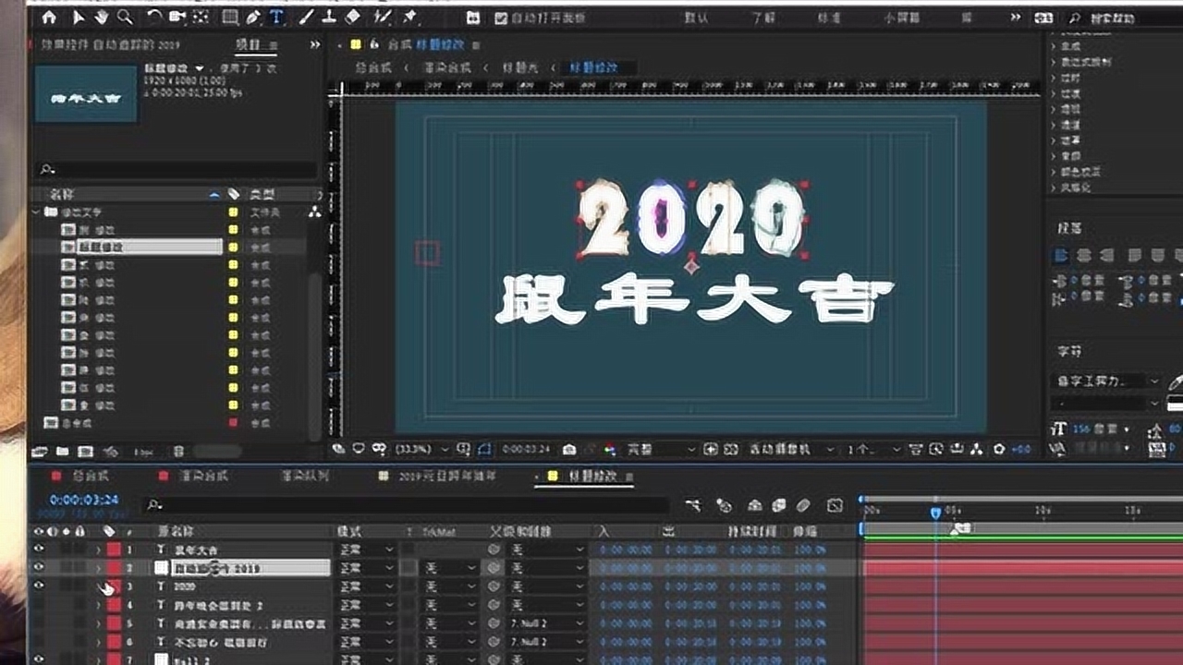Select the Eraser tool
The height and width of the screenshot is (665, 1183).
tap(351, 18)
